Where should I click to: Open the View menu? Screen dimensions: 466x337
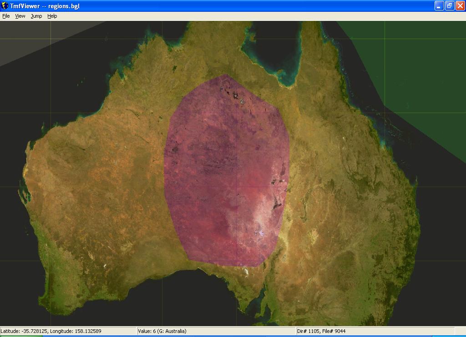click(20, 16)
